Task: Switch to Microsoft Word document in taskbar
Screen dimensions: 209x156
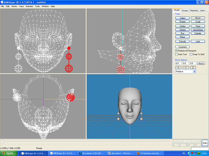Action: pyautogui.click(x=121, y=153)
